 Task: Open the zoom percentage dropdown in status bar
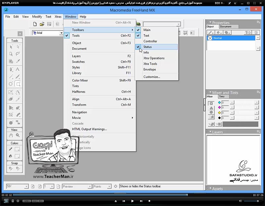pos(26,186)
